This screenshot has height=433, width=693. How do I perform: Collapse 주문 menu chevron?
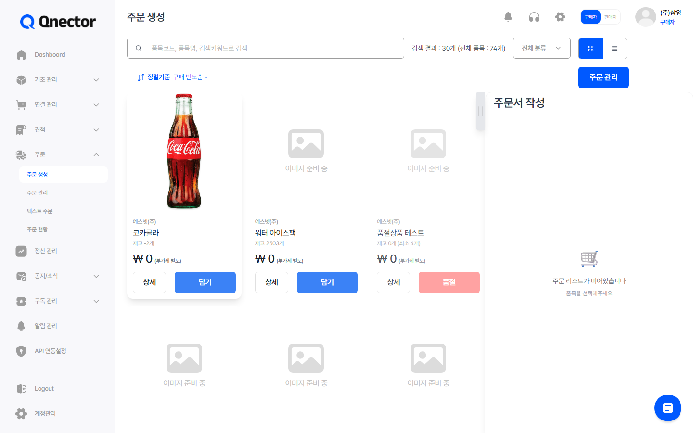96,155
